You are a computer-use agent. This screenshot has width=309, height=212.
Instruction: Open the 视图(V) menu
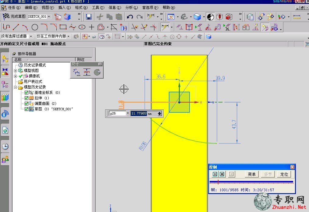point(48,8)
